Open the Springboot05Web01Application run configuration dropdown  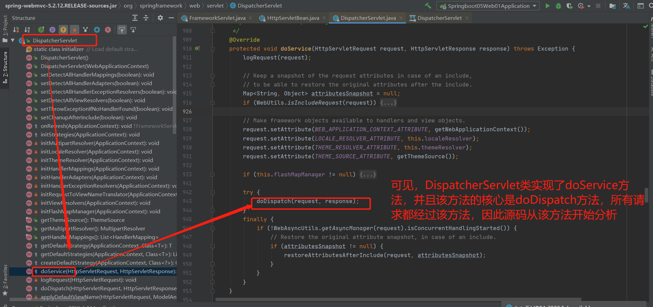coord(488,6)
